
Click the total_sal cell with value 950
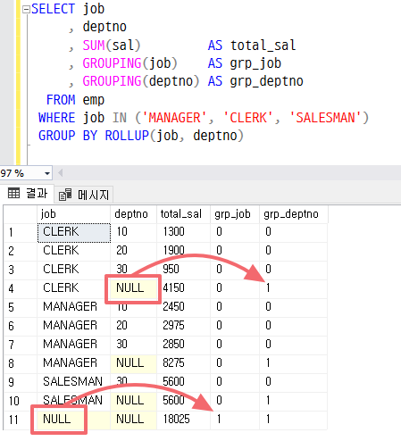point(183,270)
